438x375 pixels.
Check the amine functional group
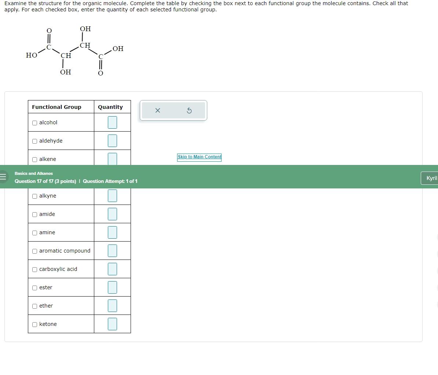pyautogui.click(x=34, y=232)
